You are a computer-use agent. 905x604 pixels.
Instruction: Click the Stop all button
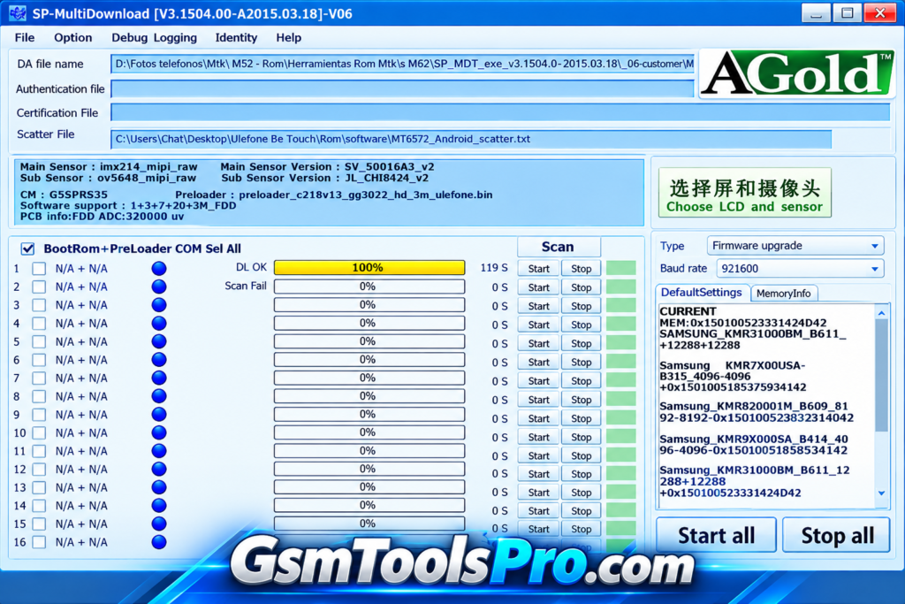pyautogui.click(x=837, y=535)
